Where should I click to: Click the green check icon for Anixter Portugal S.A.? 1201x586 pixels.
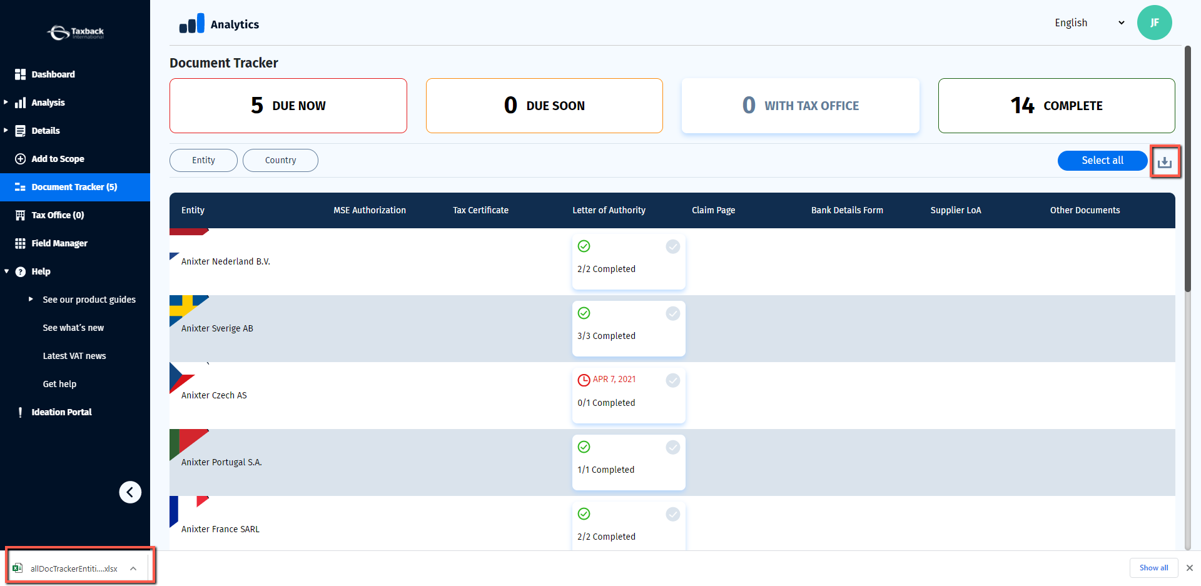pyautogui.click(x=584, y=447)
